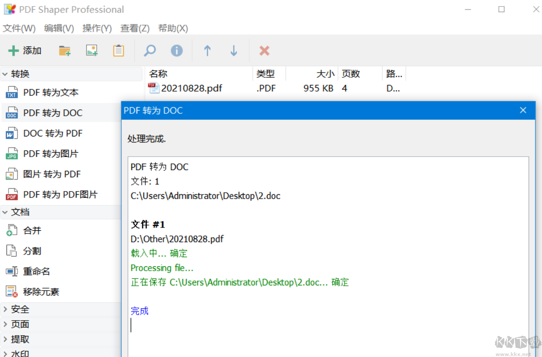Click the 载入中... 确定 log line
The image size is (542, 357).
pos(159,253)
